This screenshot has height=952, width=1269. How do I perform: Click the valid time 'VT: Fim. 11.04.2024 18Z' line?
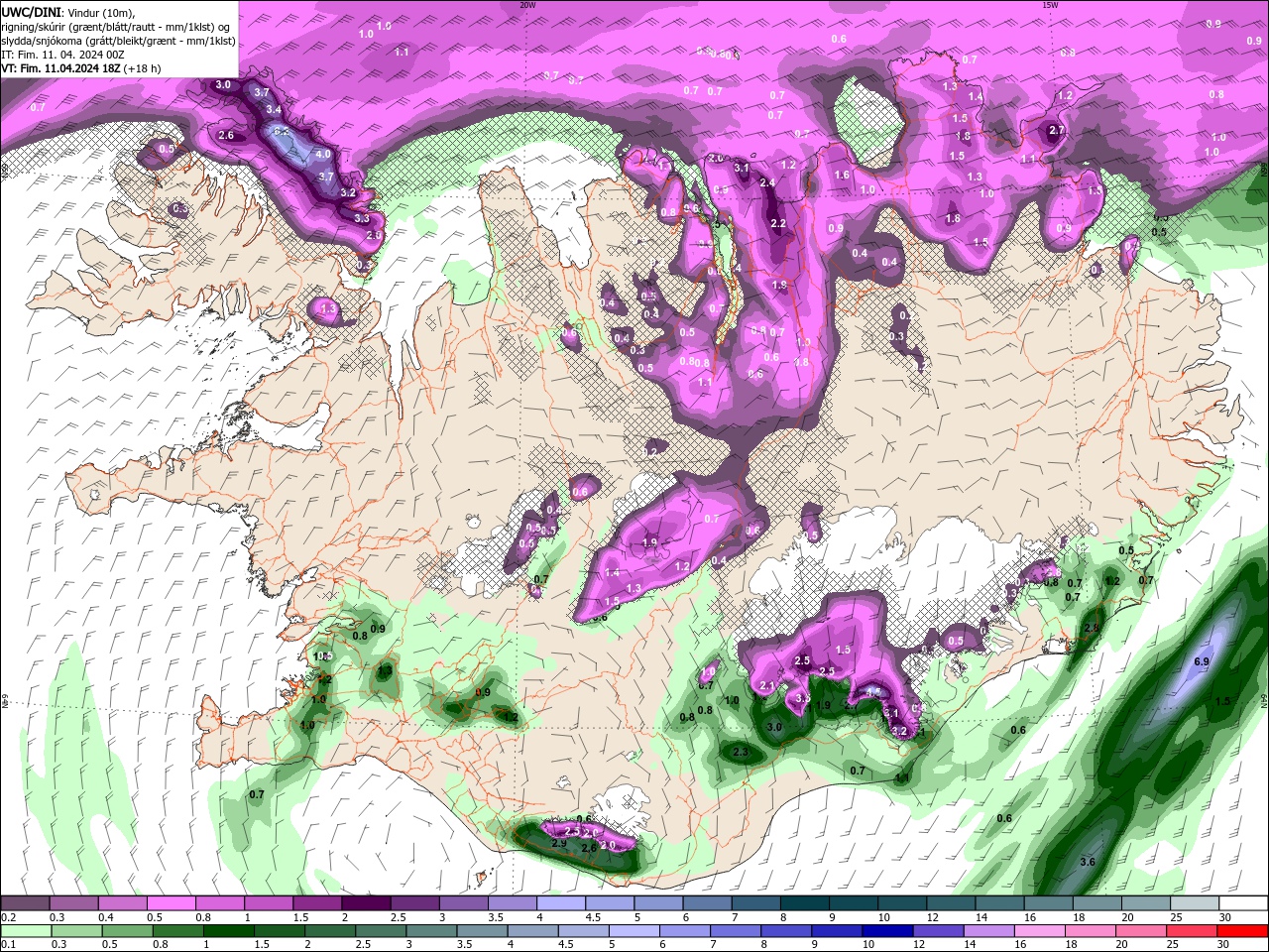[81, 68]
